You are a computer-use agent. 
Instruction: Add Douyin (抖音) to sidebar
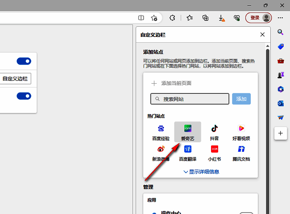click(214, 132)
